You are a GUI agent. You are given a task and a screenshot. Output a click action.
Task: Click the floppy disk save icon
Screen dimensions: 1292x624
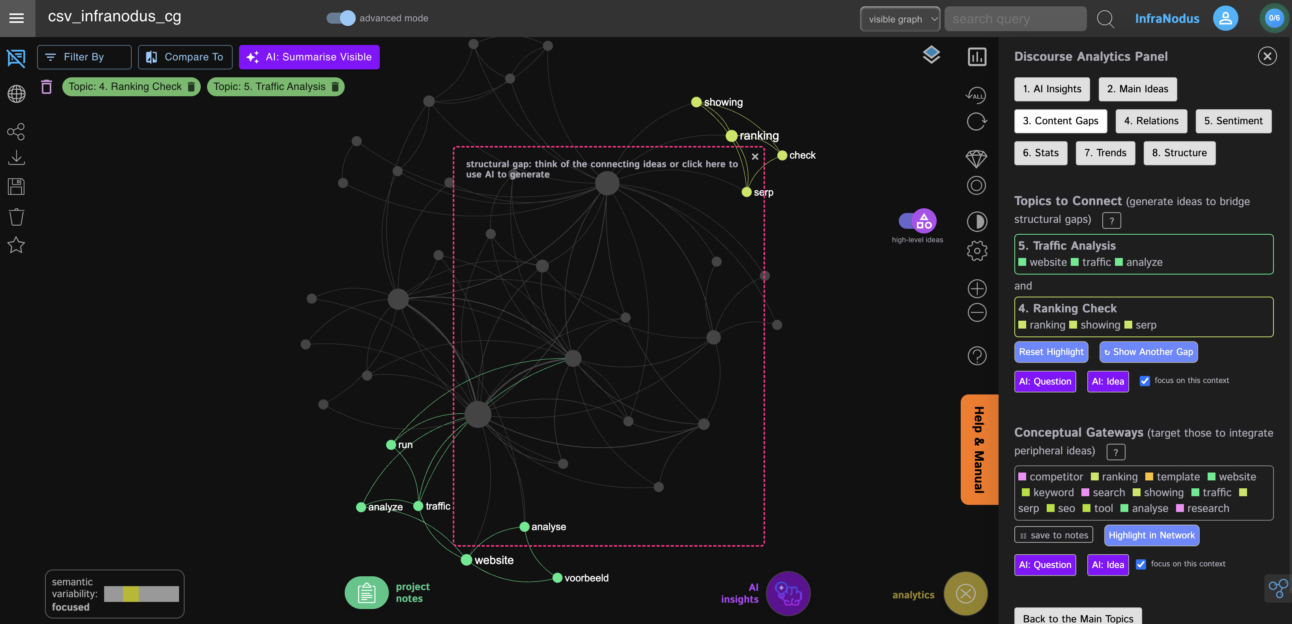[x=17, y=187]
